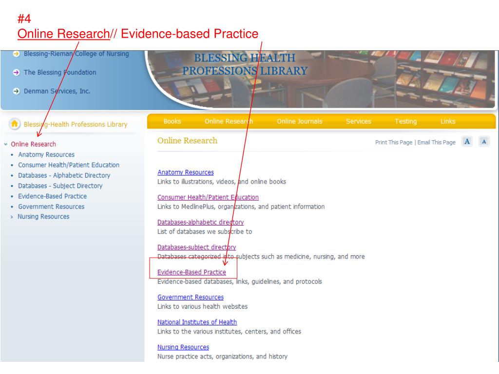Go to the Testing tab
This screenshot has width=499, height=374.
[405, 121]
